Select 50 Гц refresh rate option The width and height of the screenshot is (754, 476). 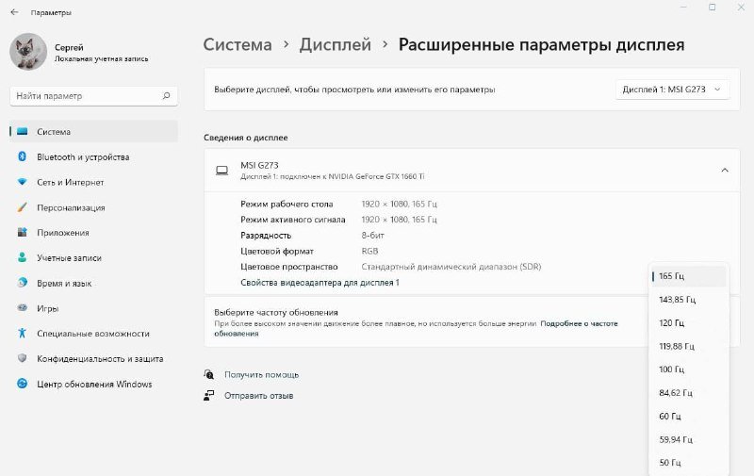(689, 463)
